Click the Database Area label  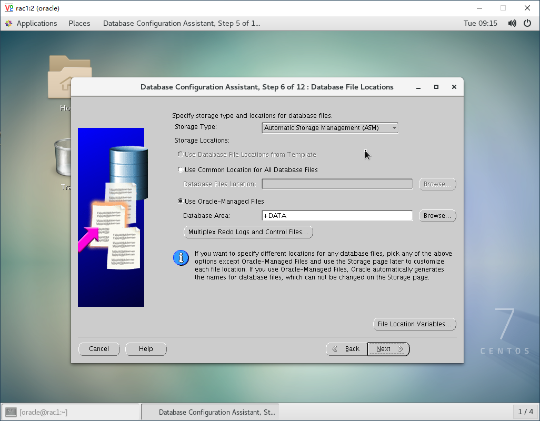click(x=206, y=215)
